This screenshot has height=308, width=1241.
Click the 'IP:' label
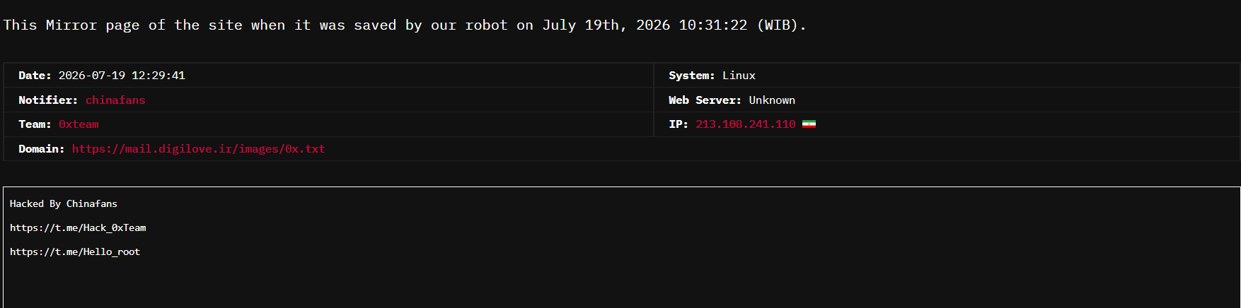(679, 124)
